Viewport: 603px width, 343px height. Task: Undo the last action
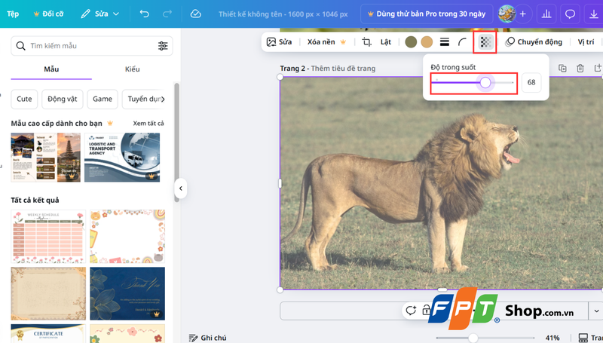click(x=144, y=14)
